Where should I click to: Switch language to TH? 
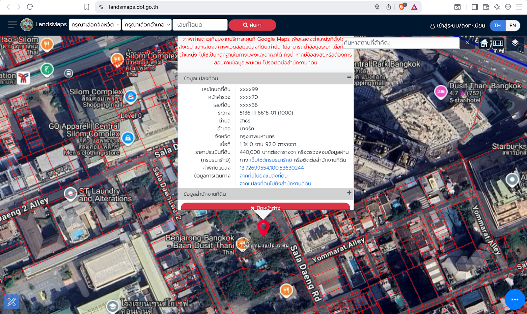pyautogui.click(x=497, y=25)
